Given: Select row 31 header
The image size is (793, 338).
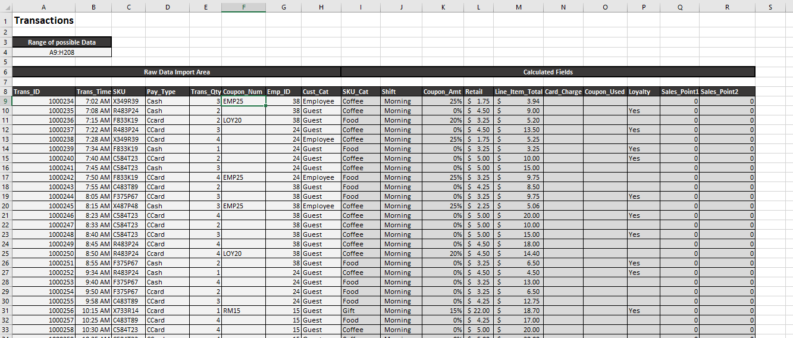Looking at the screenshot, I should (6, 311).
